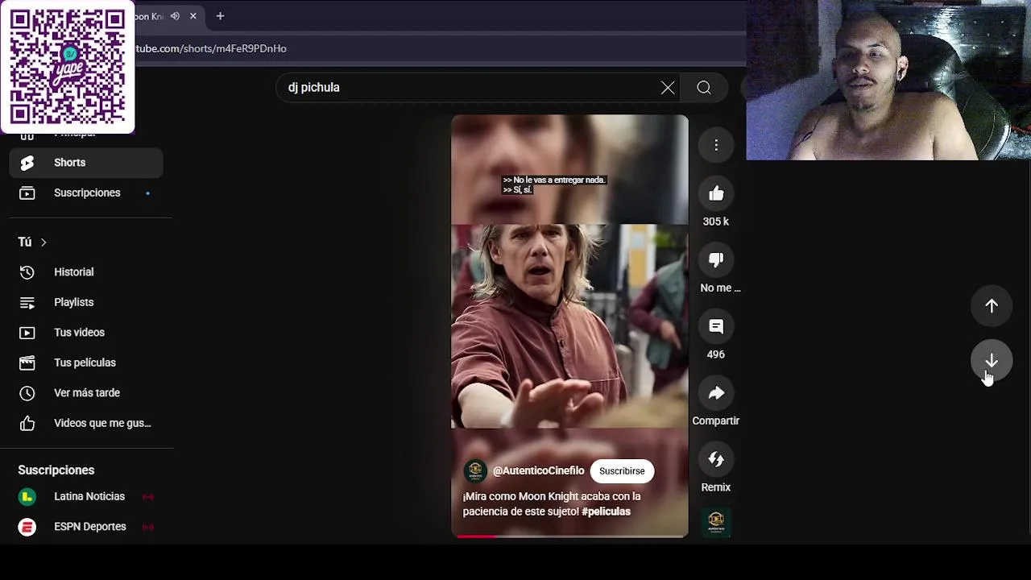
Task: Click the Yape QR code overlay
Action: point(68,66)
